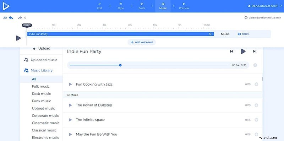Add The infinite space to timeline
The height and width of the screenshot is (141, 284).
(256, 120)
